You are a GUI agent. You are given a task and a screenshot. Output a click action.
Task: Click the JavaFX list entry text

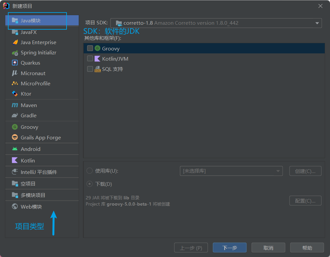tap(29, 32)
